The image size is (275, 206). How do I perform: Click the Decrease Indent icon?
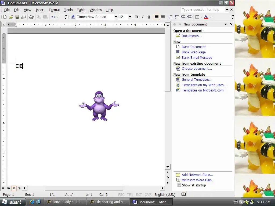click(183, 17)
